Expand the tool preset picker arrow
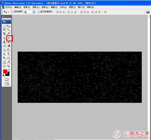The width and height of the screenshot is (151, 140). pyautogui.click(x=9, y=12)
